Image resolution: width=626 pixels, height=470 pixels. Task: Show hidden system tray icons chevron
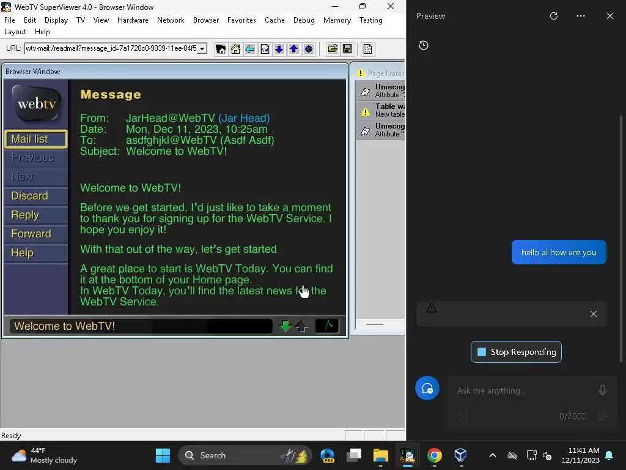tap(493, 455)
